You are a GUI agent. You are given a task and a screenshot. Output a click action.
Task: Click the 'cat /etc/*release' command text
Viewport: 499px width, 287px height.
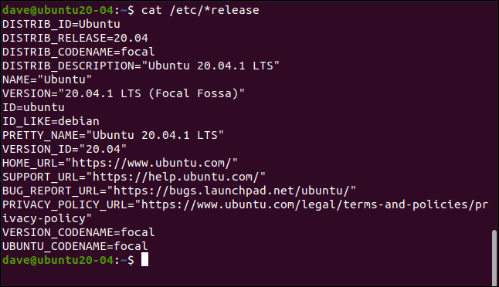(x=200, y=10)
